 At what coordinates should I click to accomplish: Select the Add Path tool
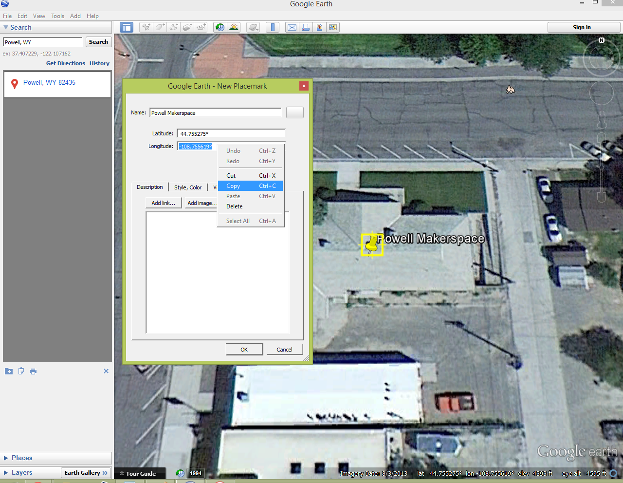(174, 27)
